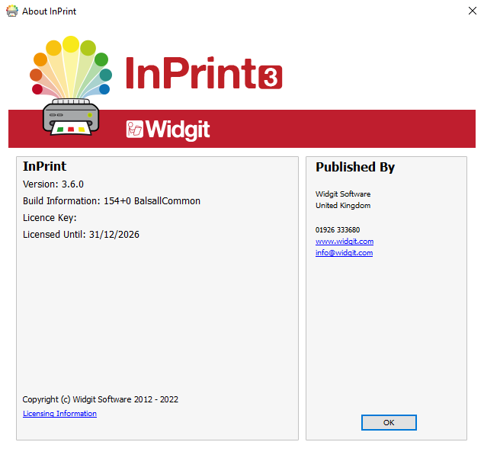Click the About InPrint window title

pos(49,11)
